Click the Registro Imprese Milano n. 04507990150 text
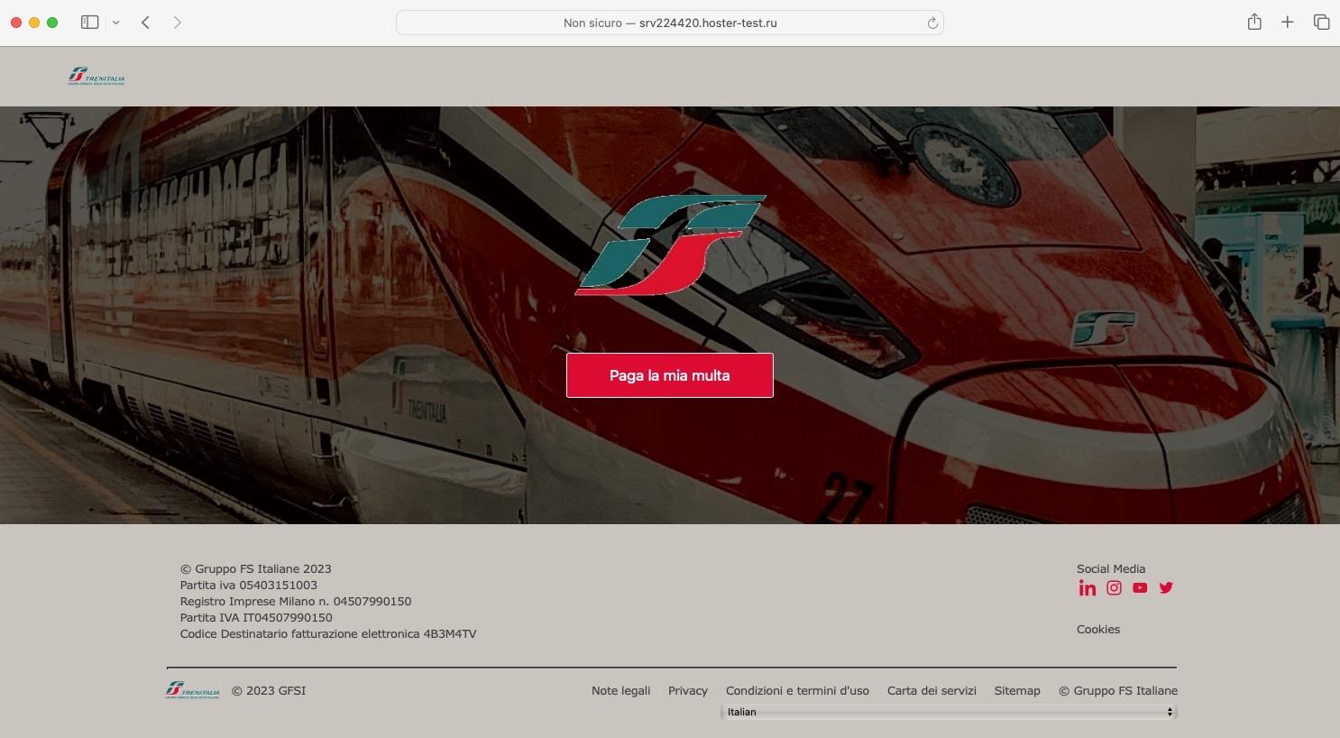 coord(296,602)
